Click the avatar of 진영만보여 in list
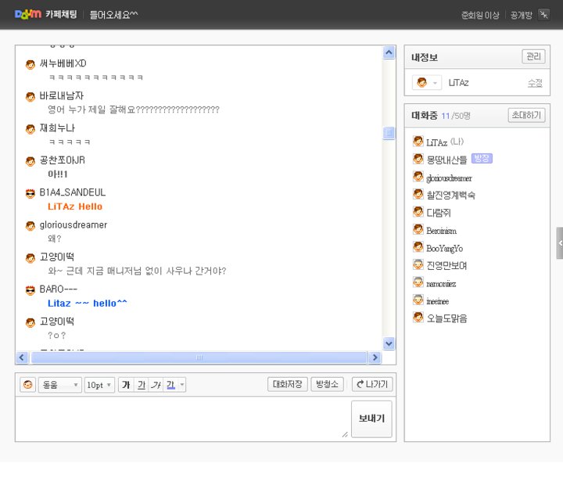Viewport: 563px width, 503px height. tap(418, 264)
